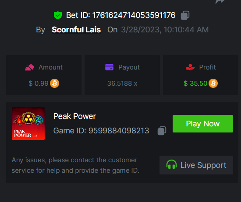Click the Bitcoin icon beside amount
This screenshot has width=241, height=202.
click(55, 83)
